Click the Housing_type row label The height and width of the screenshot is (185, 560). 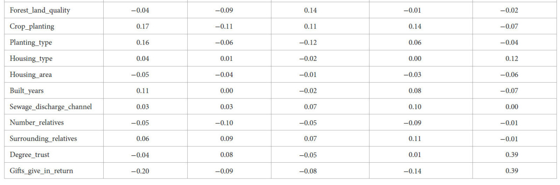[x=31, y=59]
